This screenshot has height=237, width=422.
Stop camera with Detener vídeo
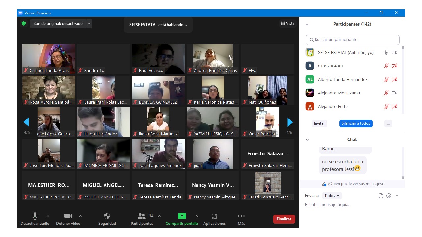click(68, 216)
